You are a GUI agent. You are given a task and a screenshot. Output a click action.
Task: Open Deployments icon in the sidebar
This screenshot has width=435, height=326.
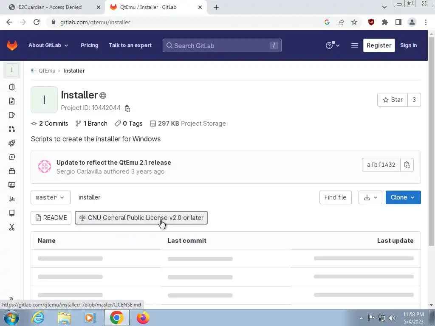pyautogui.click(x=11, y=157)
